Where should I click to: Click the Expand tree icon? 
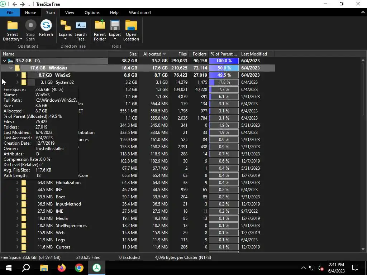(66, 25)
